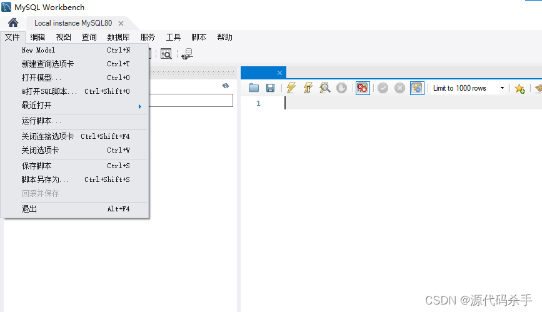Open the 查询 menu
542x312 pixels.
(89, 37)
